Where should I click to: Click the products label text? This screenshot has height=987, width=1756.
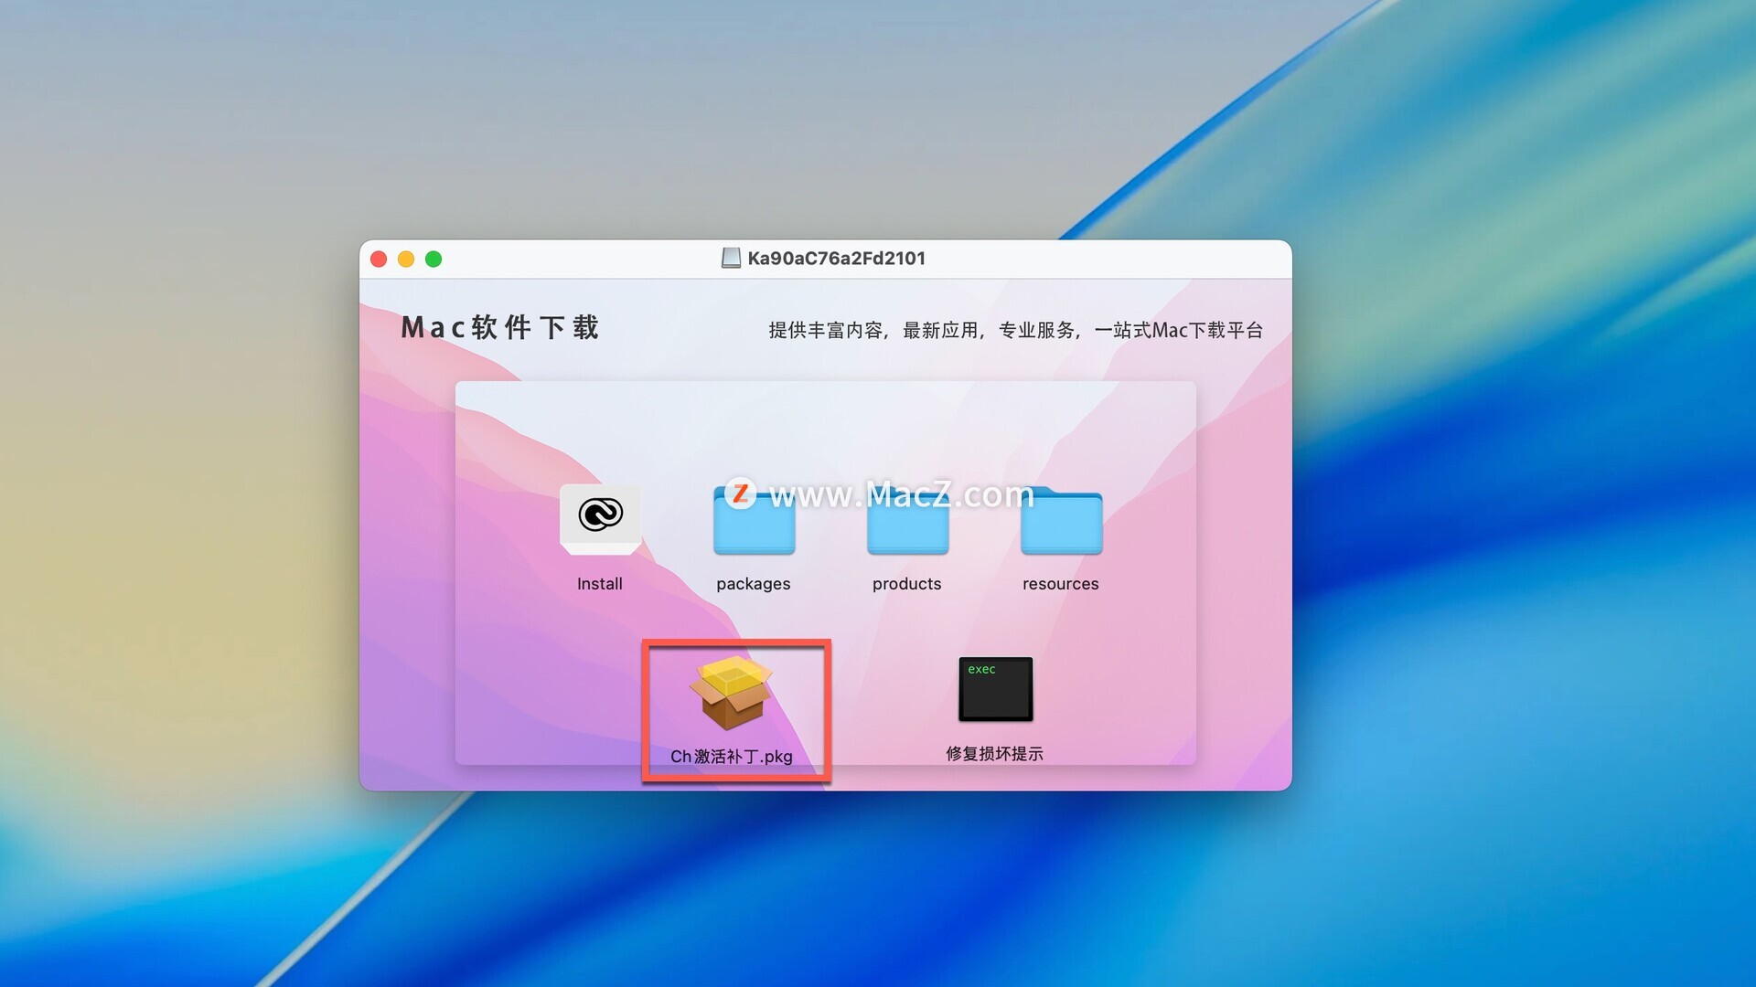click(x=907, y=584)
